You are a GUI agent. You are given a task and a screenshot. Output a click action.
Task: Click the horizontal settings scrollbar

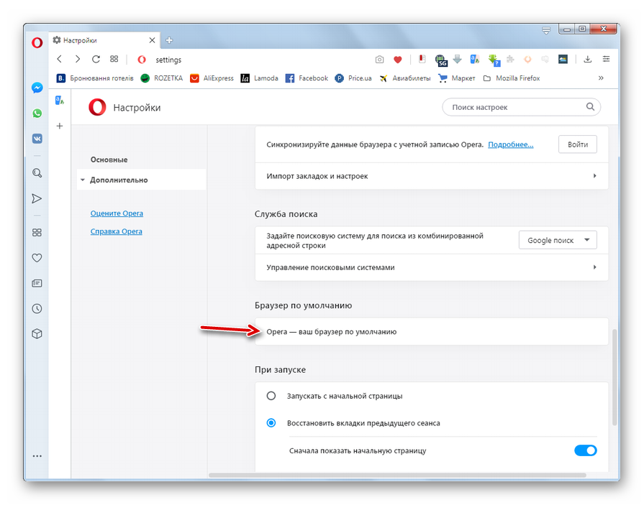[396, 476]
